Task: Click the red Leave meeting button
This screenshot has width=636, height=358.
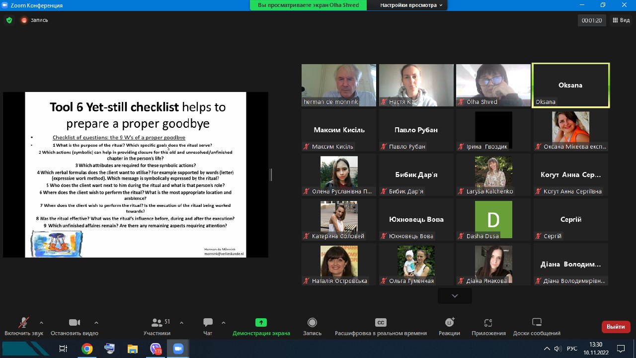Action: tap(616, 327)
